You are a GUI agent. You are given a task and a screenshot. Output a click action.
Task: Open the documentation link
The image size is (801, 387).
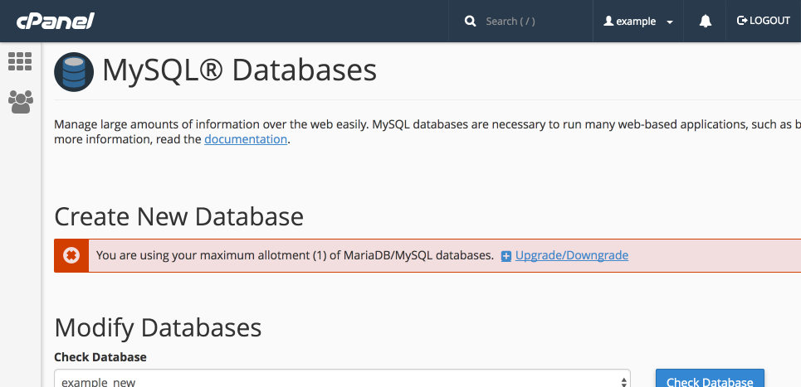(246, 138)
